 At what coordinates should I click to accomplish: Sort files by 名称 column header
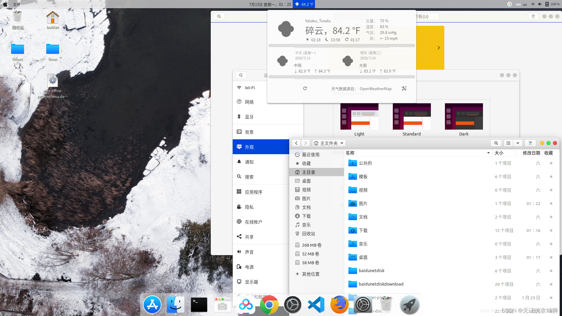click(350, 153)
